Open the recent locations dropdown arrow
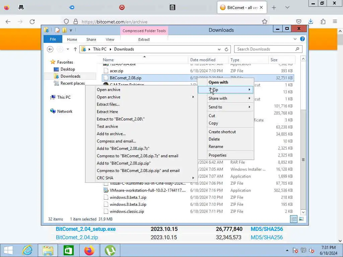The height and width of the screenshot is (257, 343). [68, 49]
